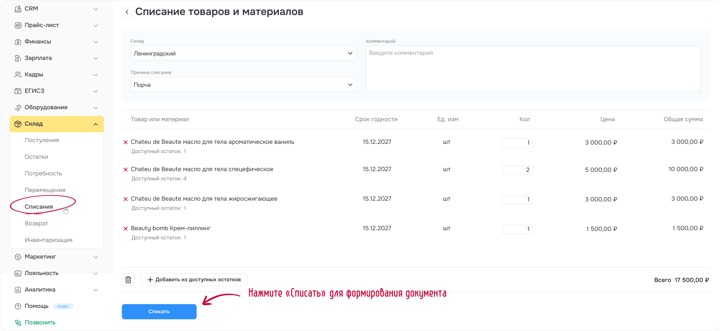Click quantity field for ароматическое ваниль oil
Image resolution: width=720 pixels, height=331 pixels.
[x=517, y=143]
